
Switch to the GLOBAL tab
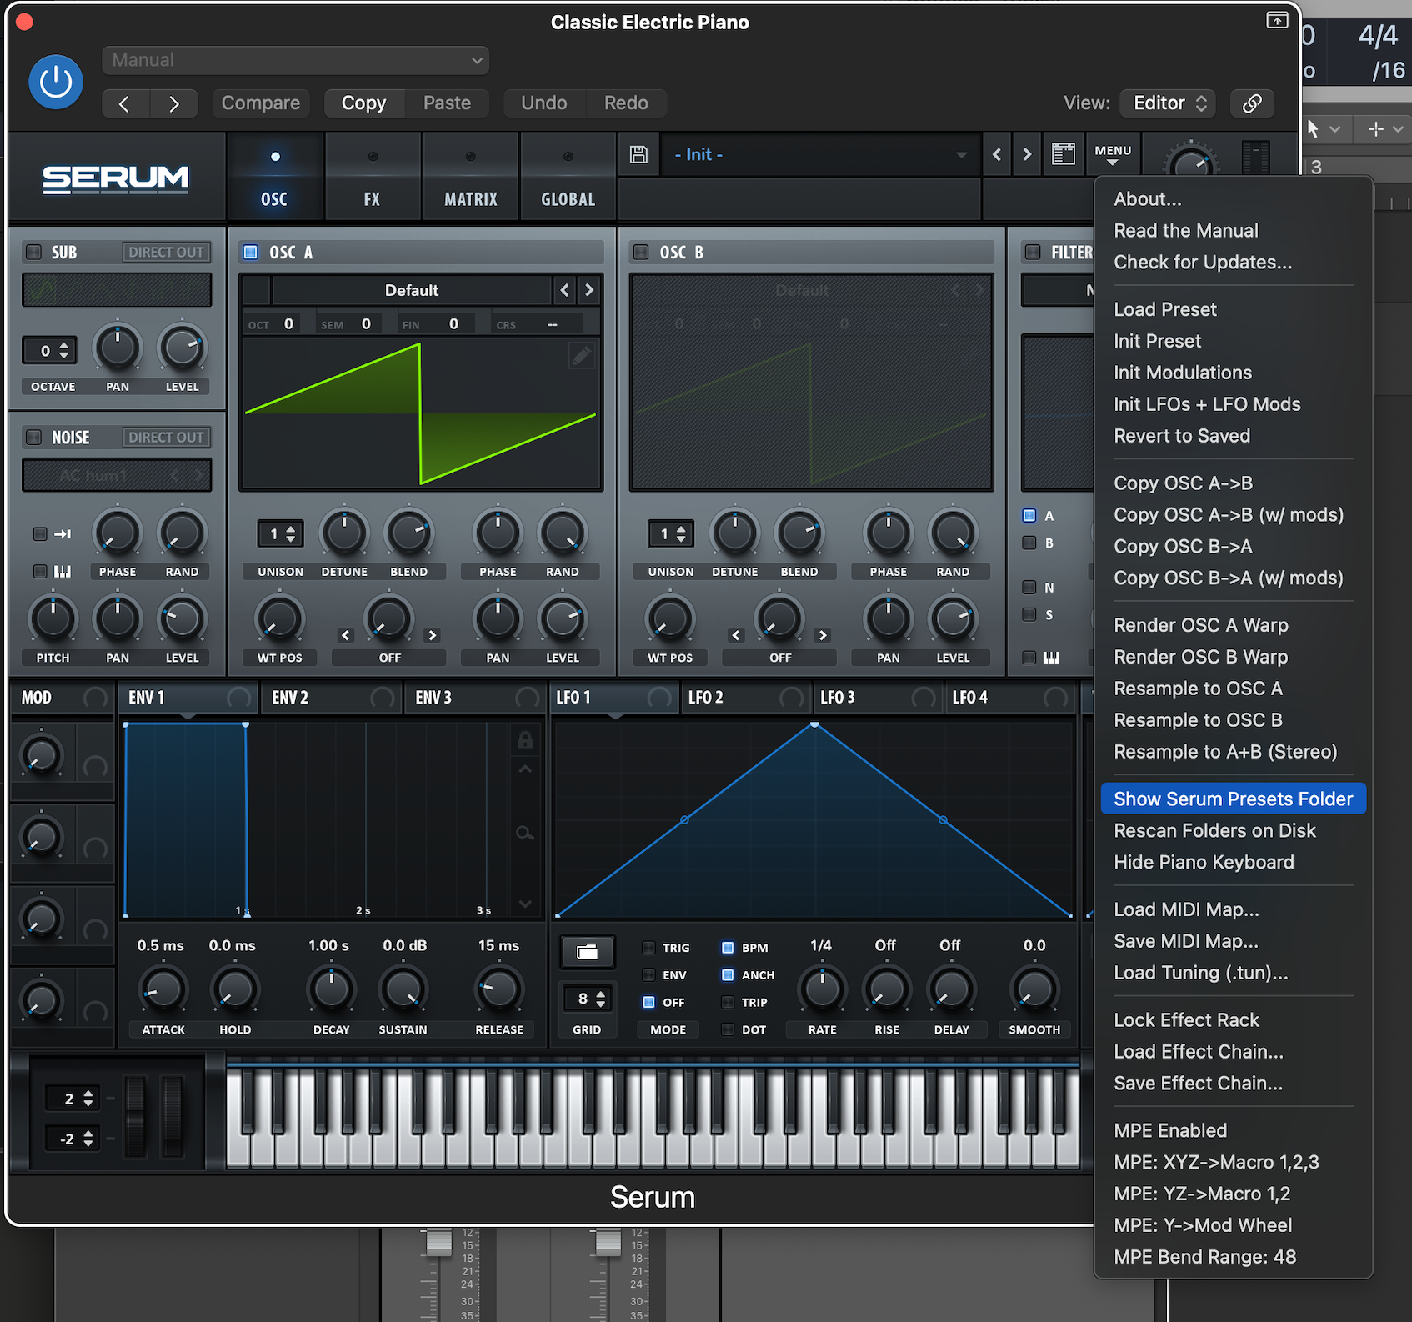[x=568, y=178]
